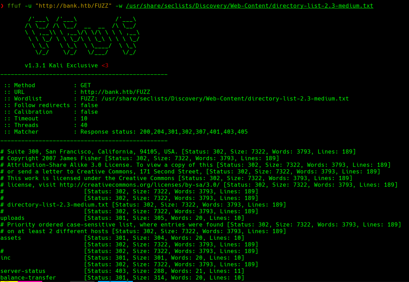This screenshot has width=409, height=282.
Task: Click the "Status: 403" info for server-status
Action: pyautogui.click(x=106, y=271)
